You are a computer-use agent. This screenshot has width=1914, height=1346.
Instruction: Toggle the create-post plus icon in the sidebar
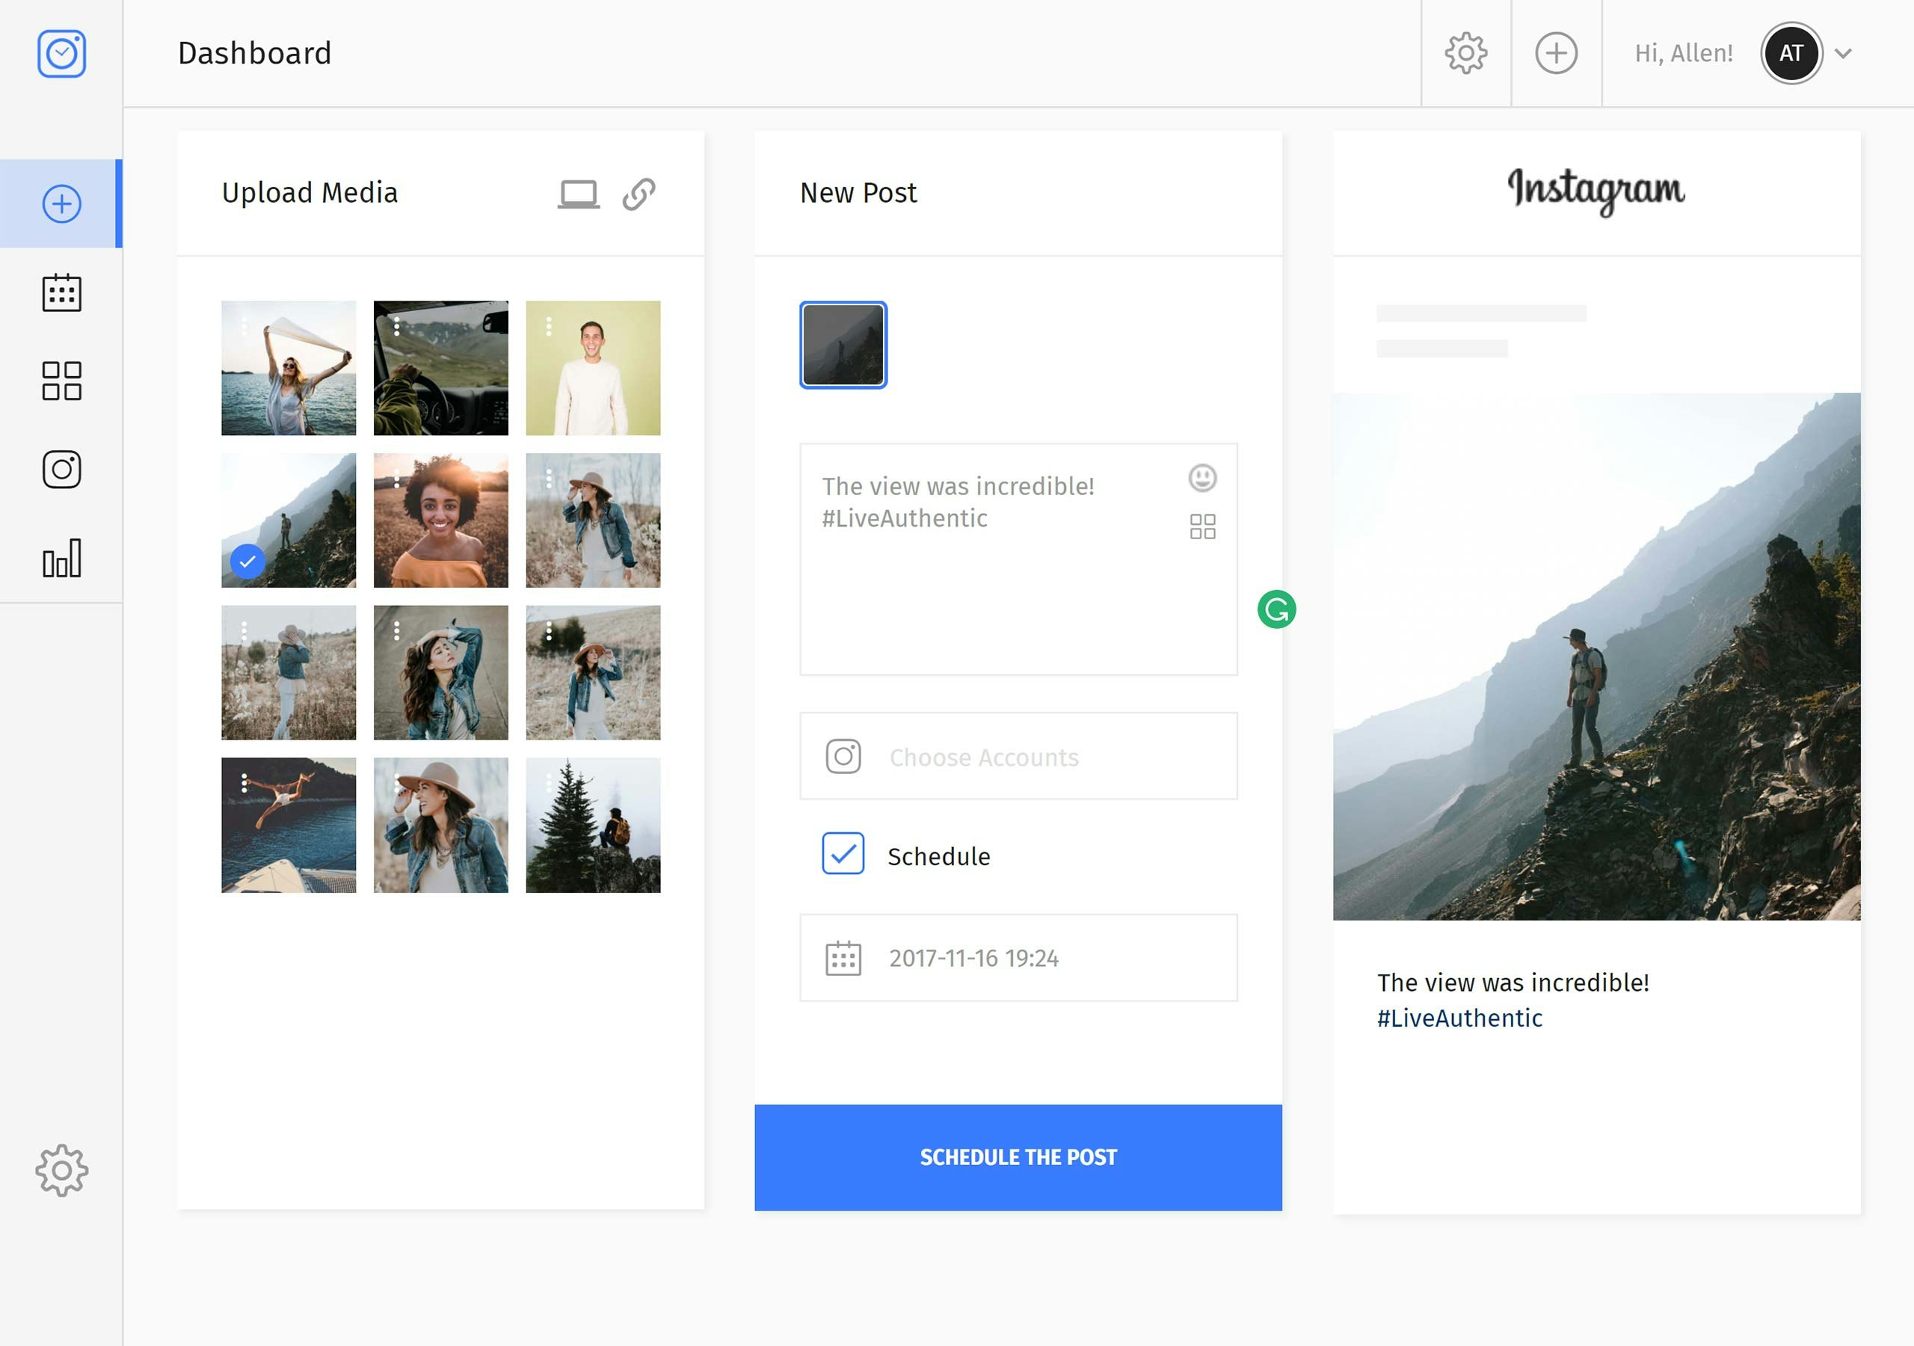[61, 203]
